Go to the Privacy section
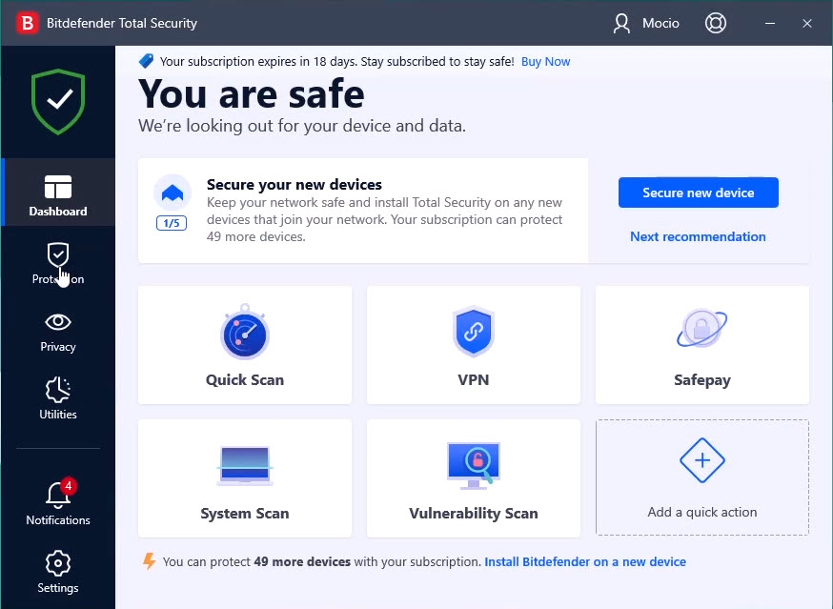 (x=58, y=331)
